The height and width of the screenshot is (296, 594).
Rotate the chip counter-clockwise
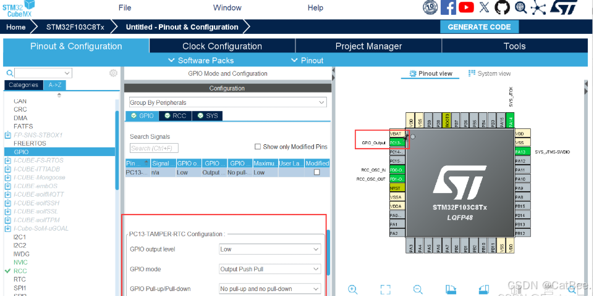[x=484, y=290]
